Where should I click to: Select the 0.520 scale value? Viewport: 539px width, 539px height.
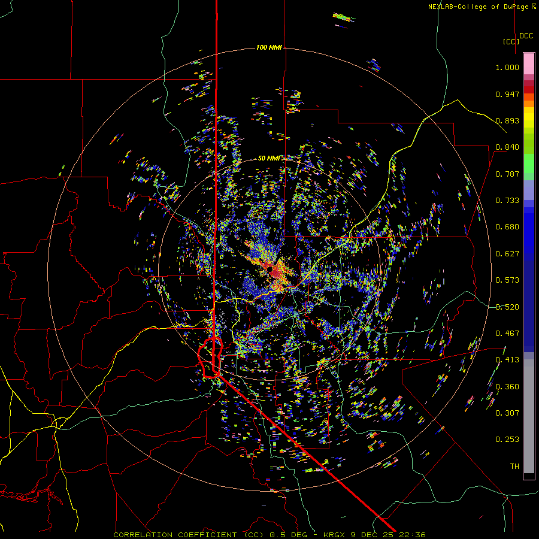[x=507, y=307]
